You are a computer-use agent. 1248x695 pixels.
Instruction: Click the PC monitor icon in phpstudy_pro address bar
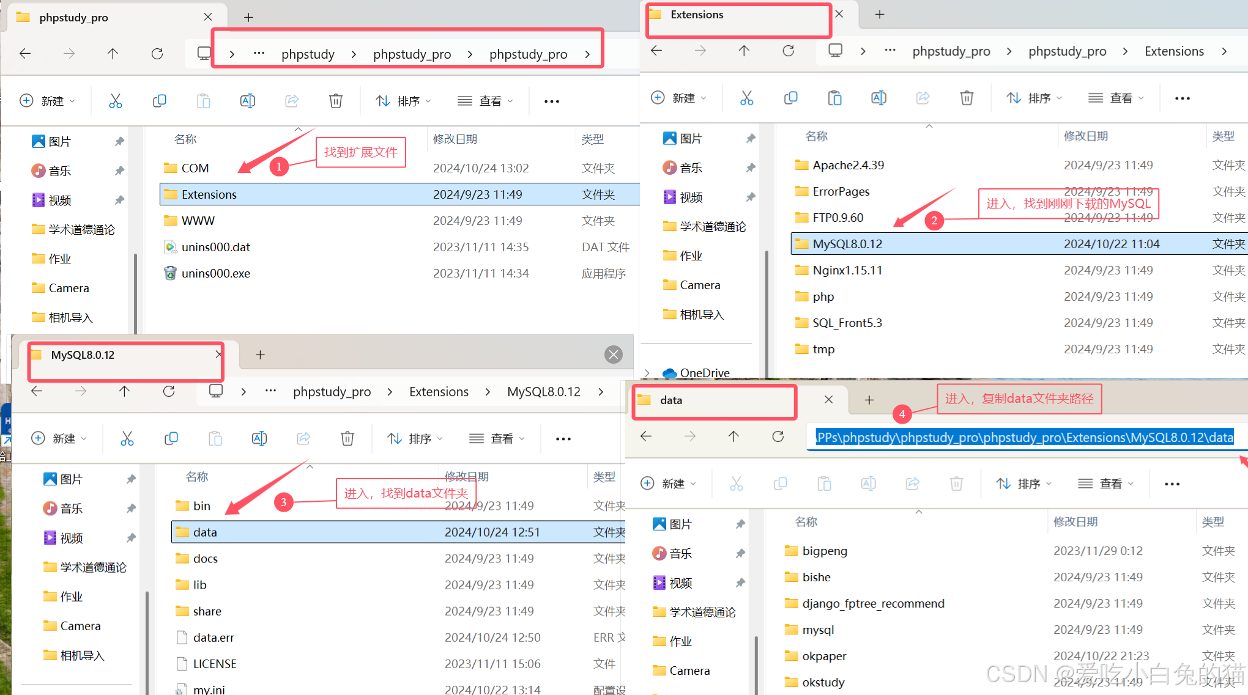pos(204,54)
